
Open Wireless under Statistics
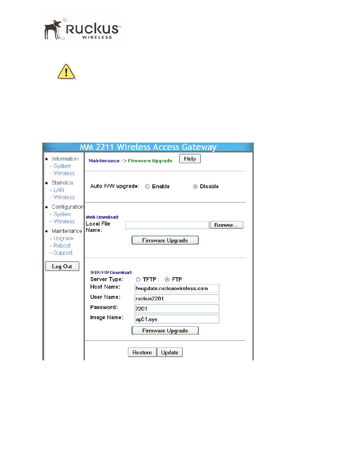point(64,197)
